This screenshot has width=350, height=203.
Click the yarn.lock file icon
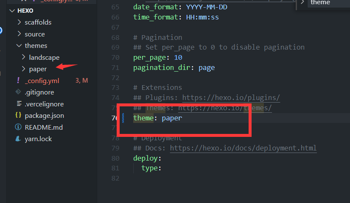[18, 139]
